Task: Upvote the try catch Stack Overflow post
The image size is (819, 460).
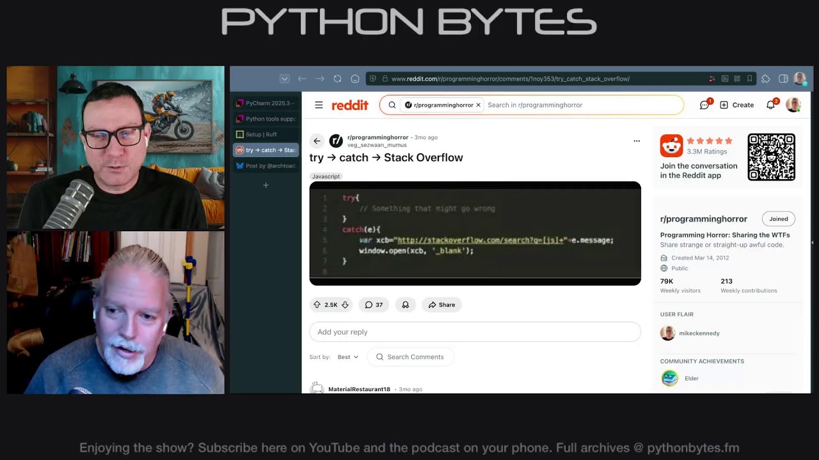Action: (x=318, y=305)
